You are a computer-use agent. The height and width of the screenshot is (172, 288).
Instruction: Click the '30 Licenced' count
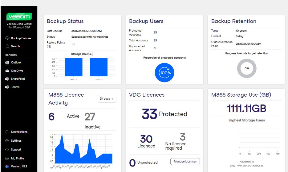click(146, 141)
